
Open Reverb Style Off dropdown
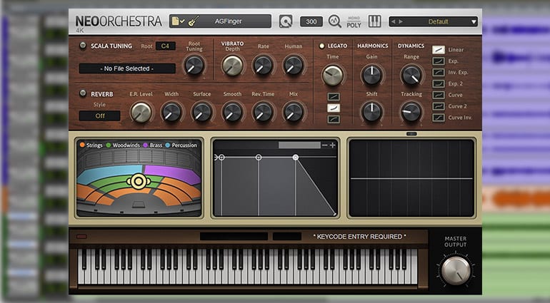coord(100,116)
